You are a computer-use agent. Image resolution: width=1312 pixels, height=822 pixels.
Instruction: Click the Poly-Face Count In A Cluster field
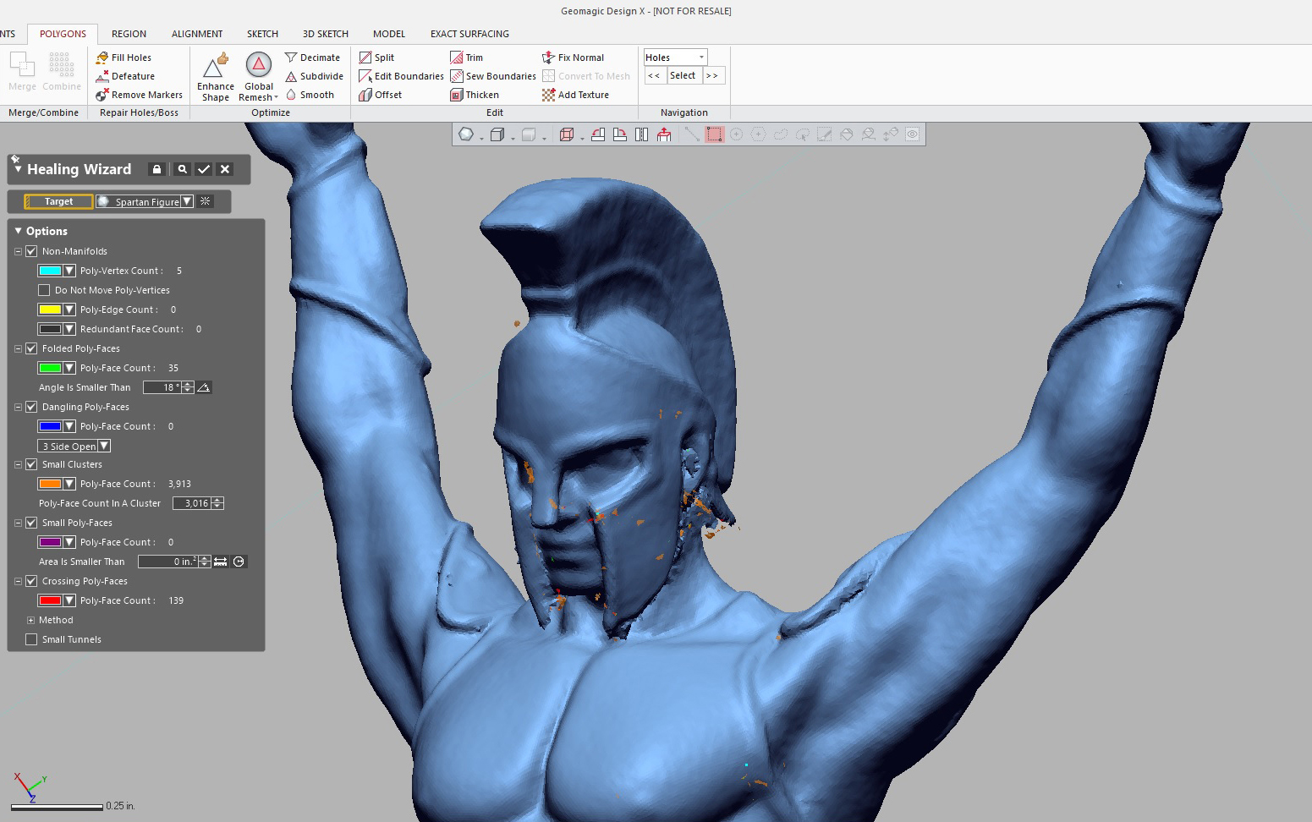(192, 503)
